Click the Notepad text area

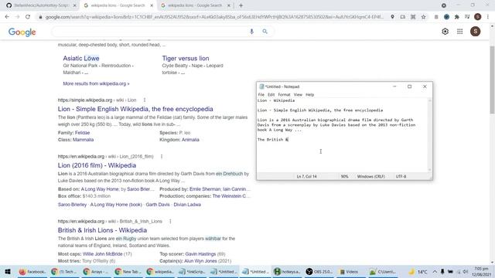[342, 136]
